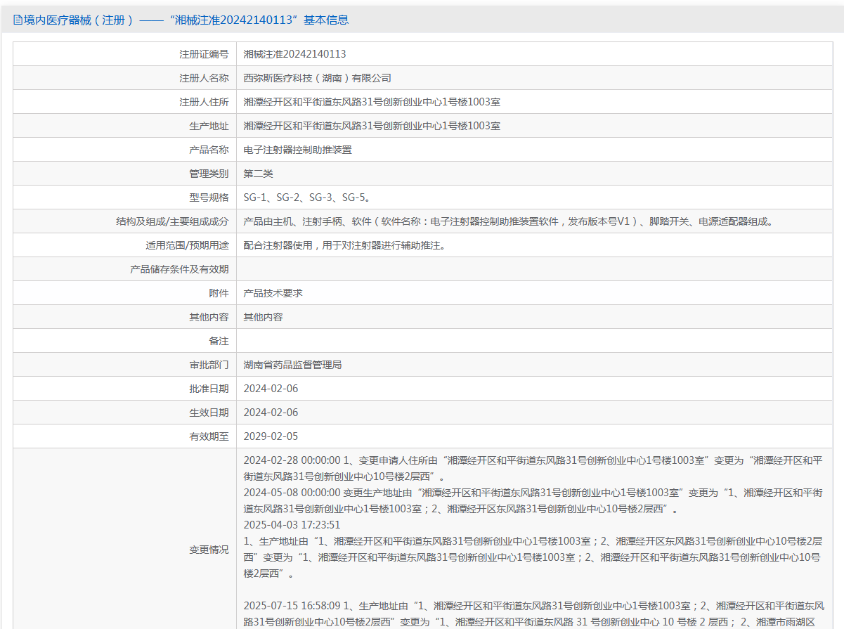Select product name 电子注射器控制助推装置
The width and height of the screenshot is (844, 629).
[297, 150]
